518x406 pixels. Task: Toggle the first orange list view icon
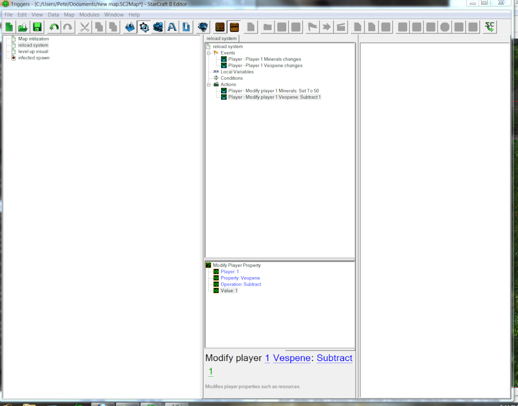click(220, 27)
